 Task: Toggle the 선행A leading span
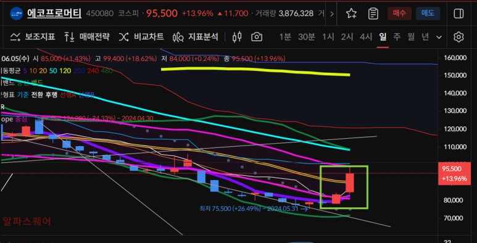pyautogui.click(x=67, y=95)
